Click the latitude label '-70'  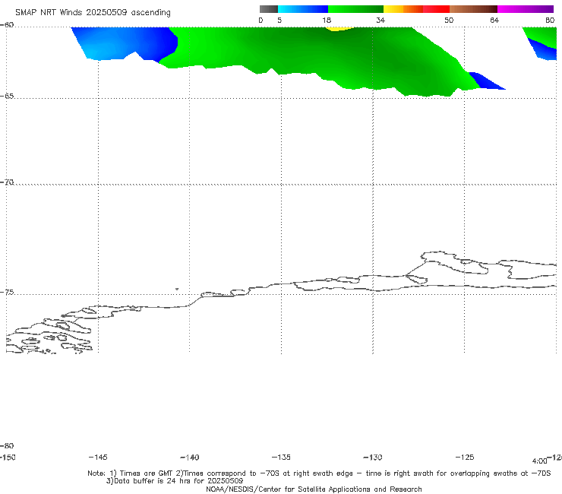(x=7, y=182)
